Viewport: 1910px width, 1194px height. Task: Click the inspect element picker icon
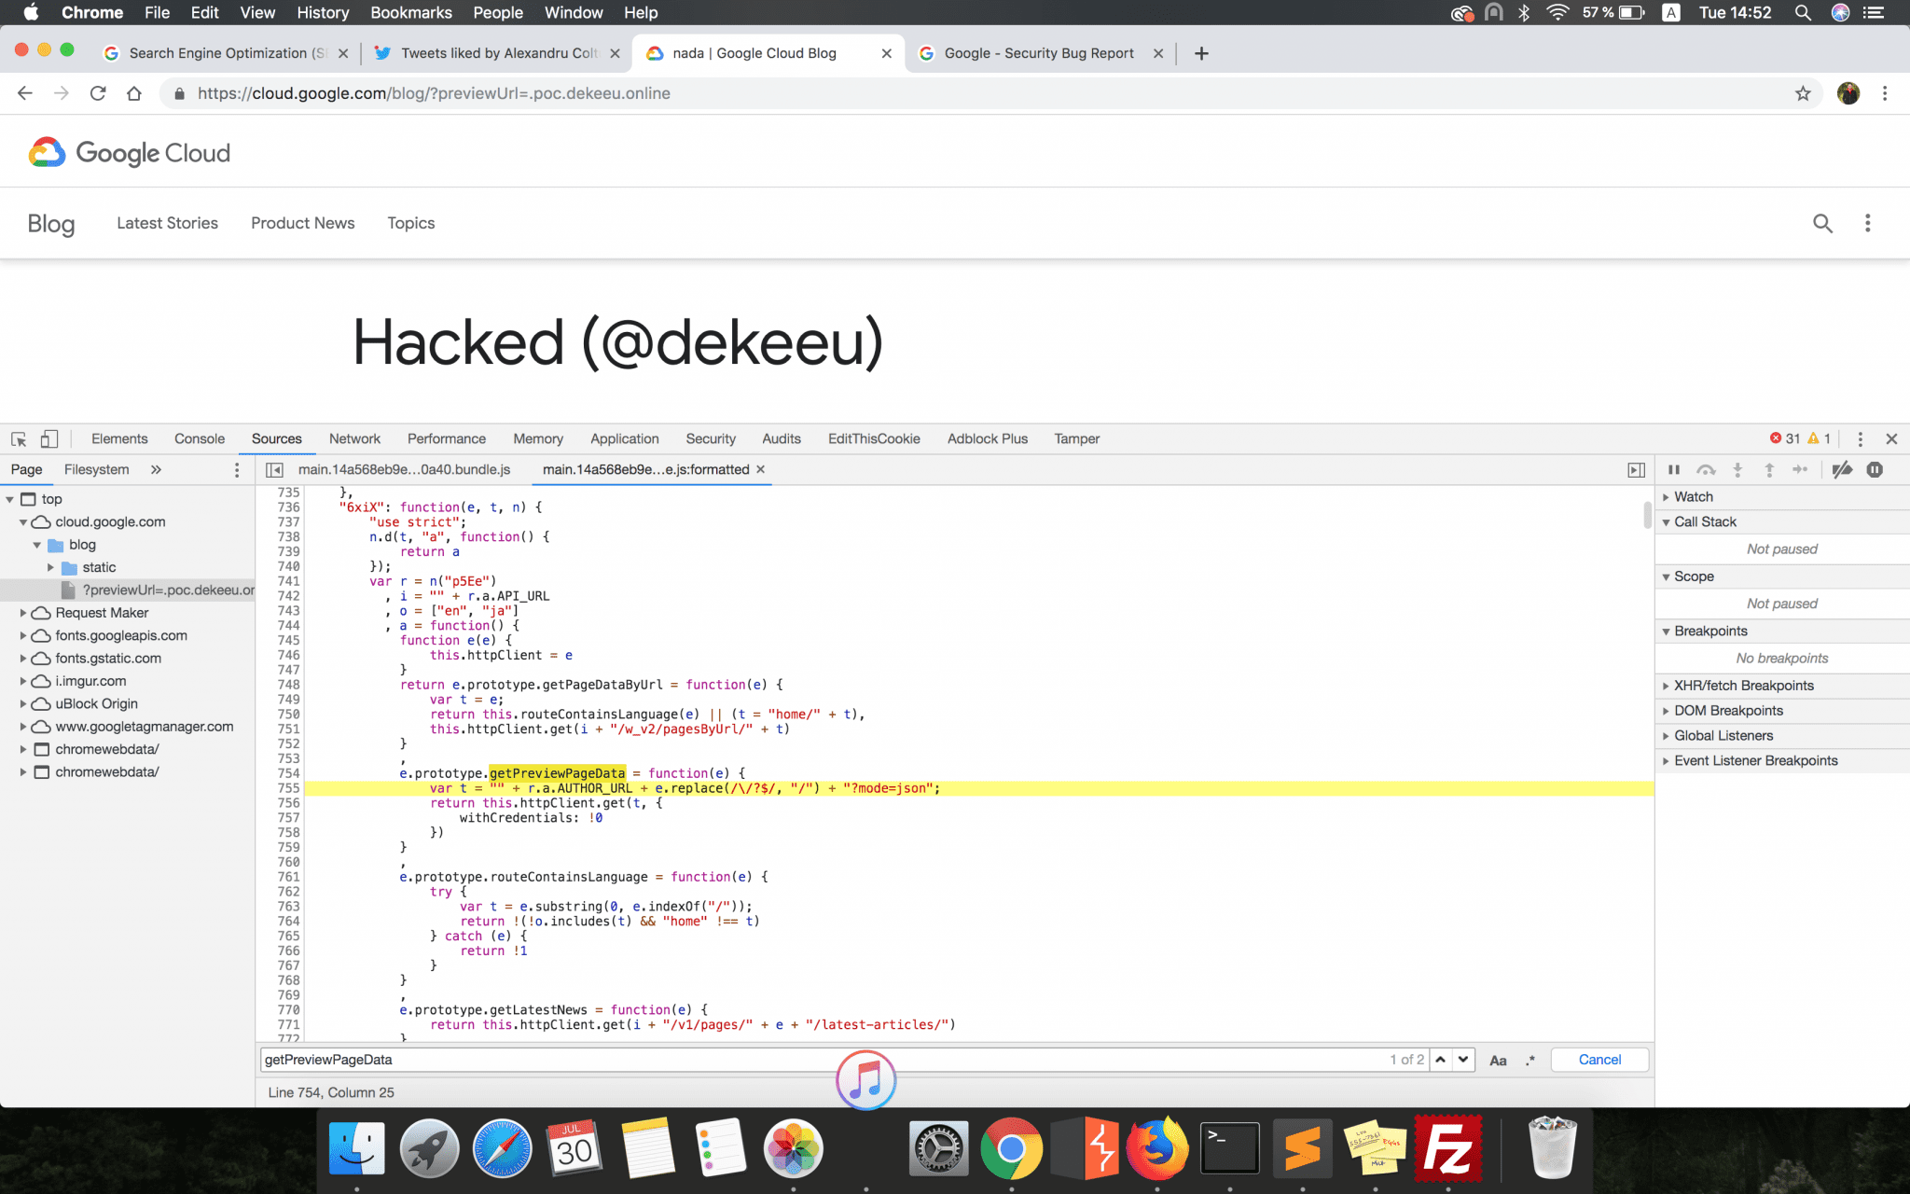19,438
